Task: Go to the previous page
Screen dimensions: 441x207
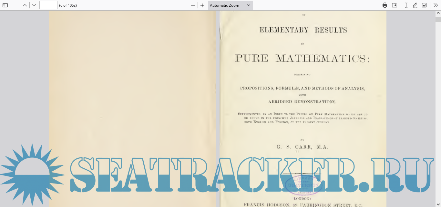Action: (25, 5)
